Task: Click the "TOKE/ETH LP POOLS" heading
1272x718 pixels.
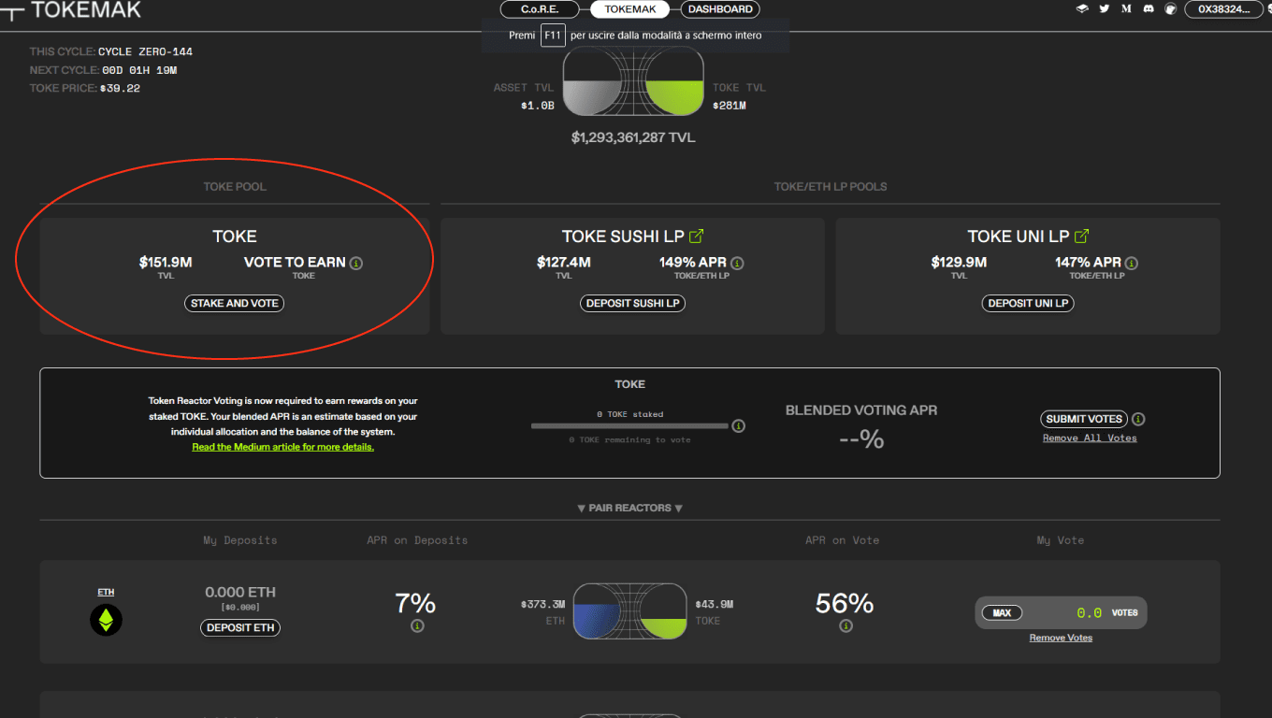Action: click(831, 187)
